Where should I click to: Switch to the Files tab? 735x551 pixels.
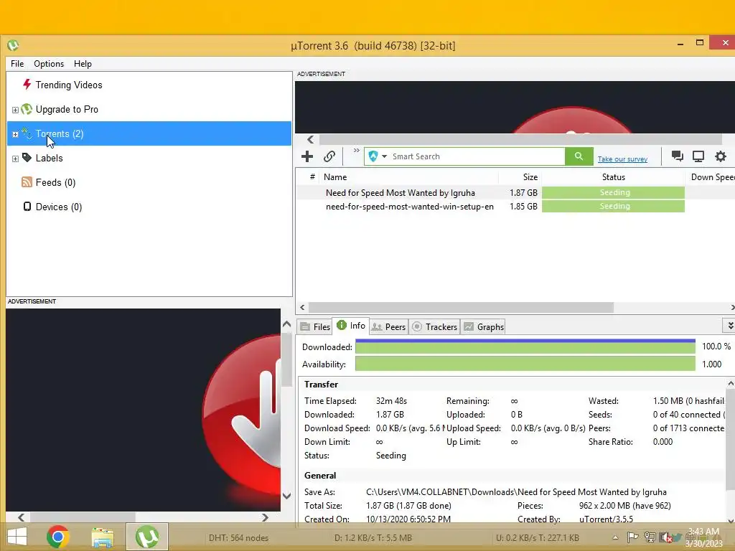[x=315, y=326]
